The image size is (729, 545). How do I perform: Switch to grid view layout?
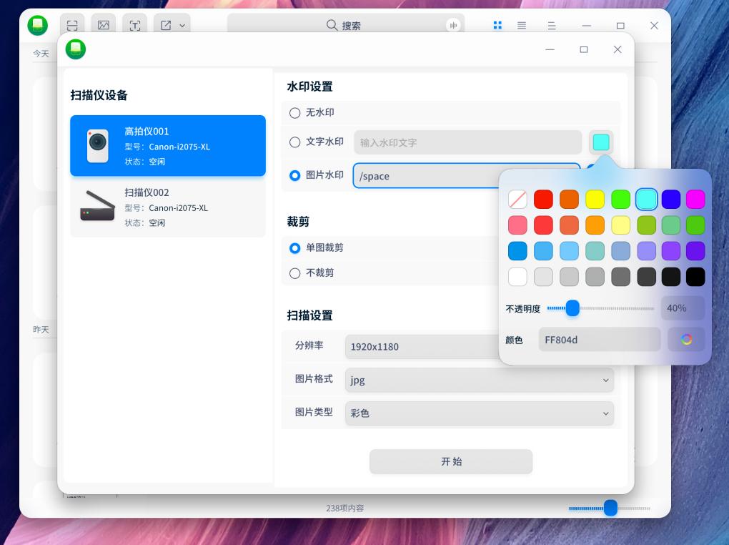pos(497,25)
